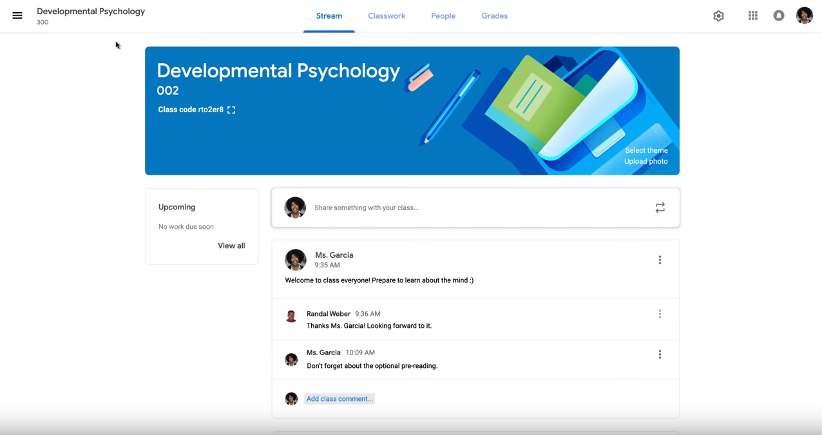
Task: Select the Stream tab
Action: pyautogui.click(x=329, y=15)
